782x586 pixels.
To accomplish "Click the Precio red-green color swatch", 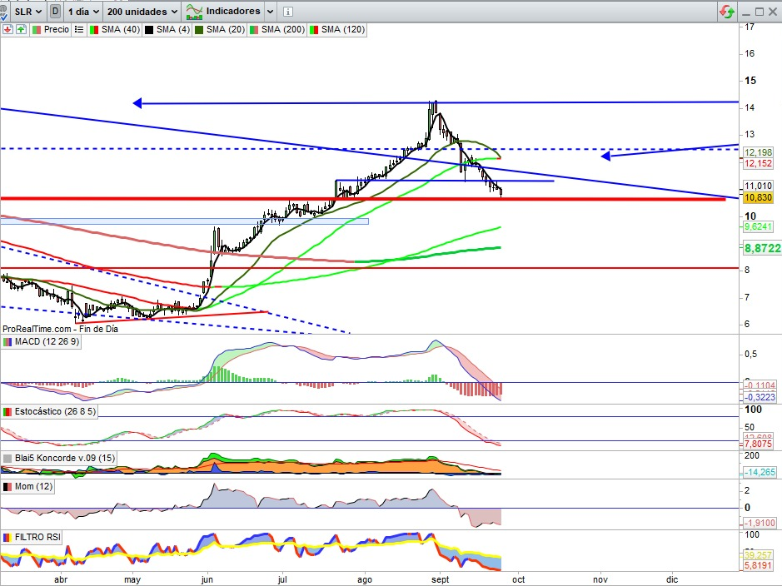I will coord(37,30).
